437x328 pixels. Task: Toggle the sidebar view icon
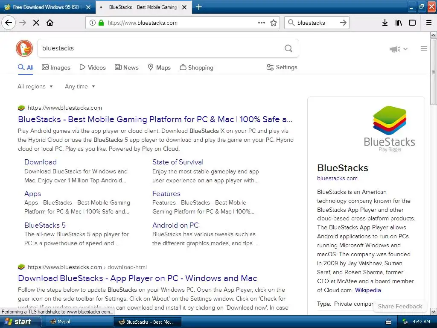[x=412, y=23]
